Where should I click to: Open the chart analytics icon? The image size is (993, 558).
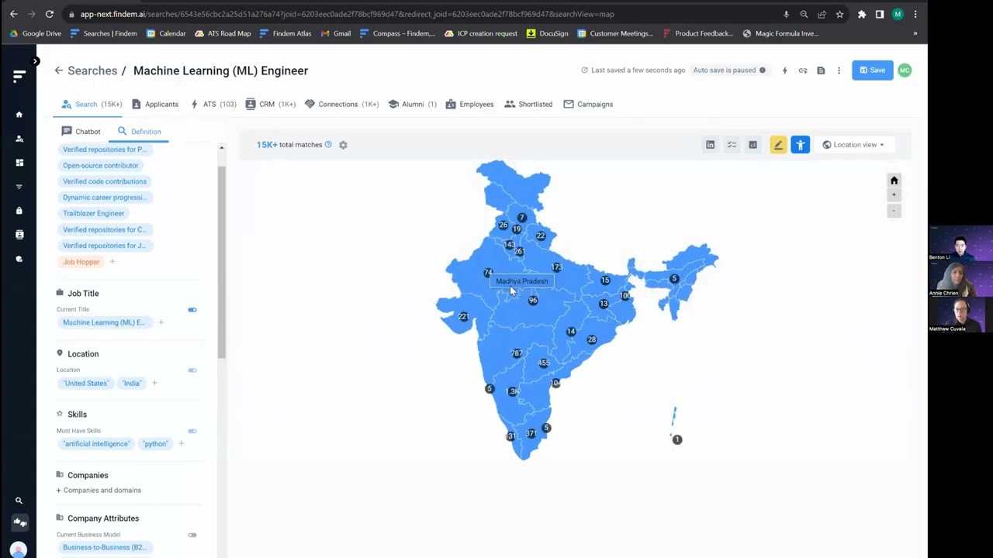click(753, 145)
